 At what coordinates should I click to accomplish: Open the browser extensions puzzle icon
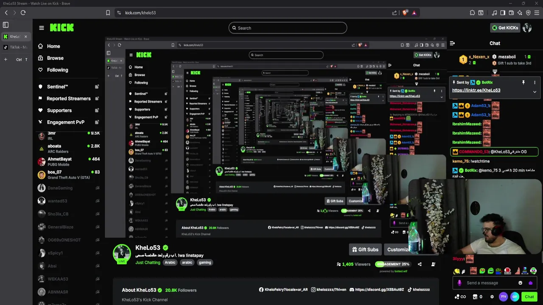(x=472, y=13)
